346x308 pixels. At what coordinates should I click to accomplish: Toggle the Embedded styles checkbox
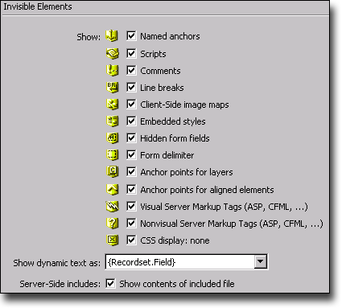click(131, 121)
